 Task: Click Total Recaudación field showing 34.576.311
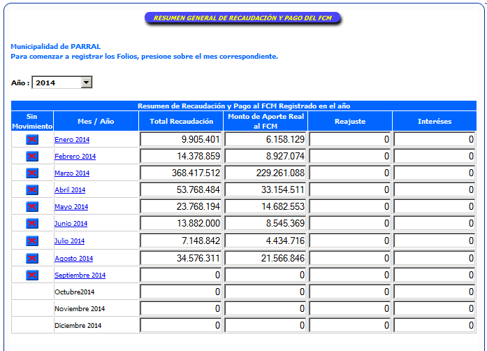click(x=181, y=258)
